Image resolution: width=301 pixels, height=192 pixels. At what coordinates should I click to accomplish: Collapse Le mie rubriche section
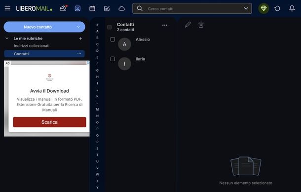point(7,38)
